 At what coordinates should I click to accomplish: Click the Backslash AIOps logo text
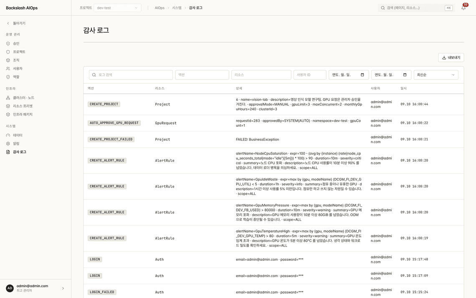point(22,8)
